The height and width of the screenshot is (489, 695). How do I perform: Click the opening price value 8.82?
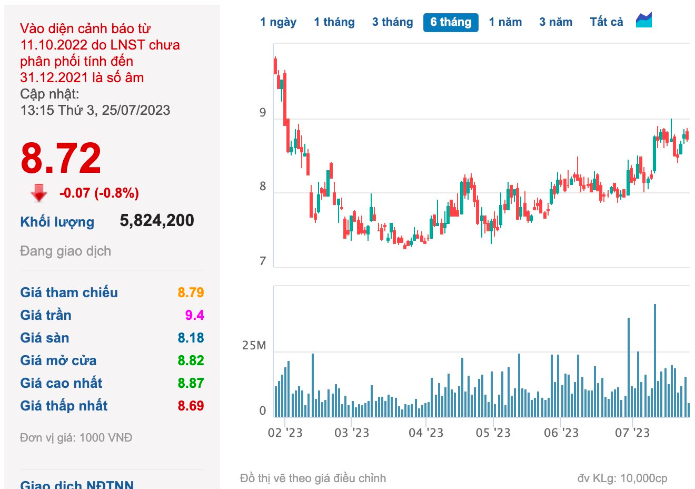(191, 360)
